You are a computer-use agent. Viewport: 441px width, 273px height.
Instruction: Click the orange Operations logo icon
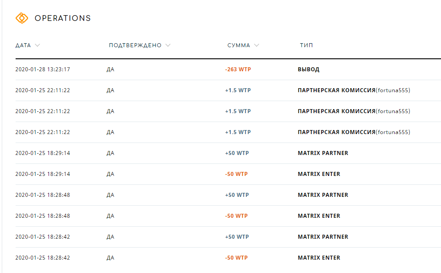tap(22, 18)
